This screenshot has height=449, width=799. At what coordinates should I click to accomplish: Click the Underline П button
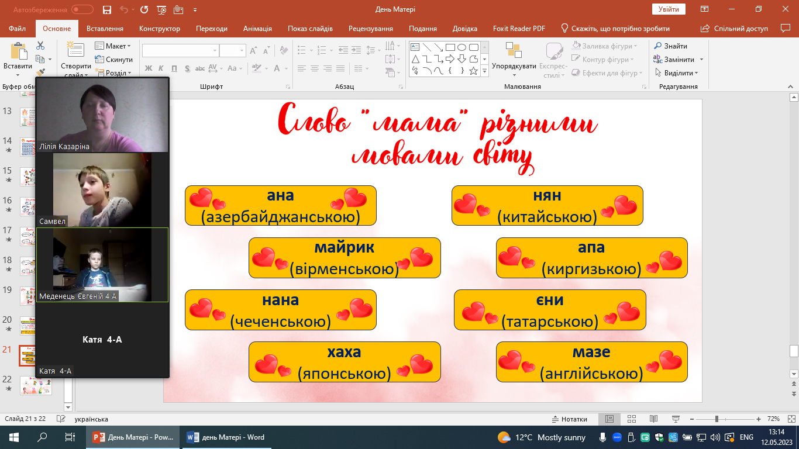point(174,68)
